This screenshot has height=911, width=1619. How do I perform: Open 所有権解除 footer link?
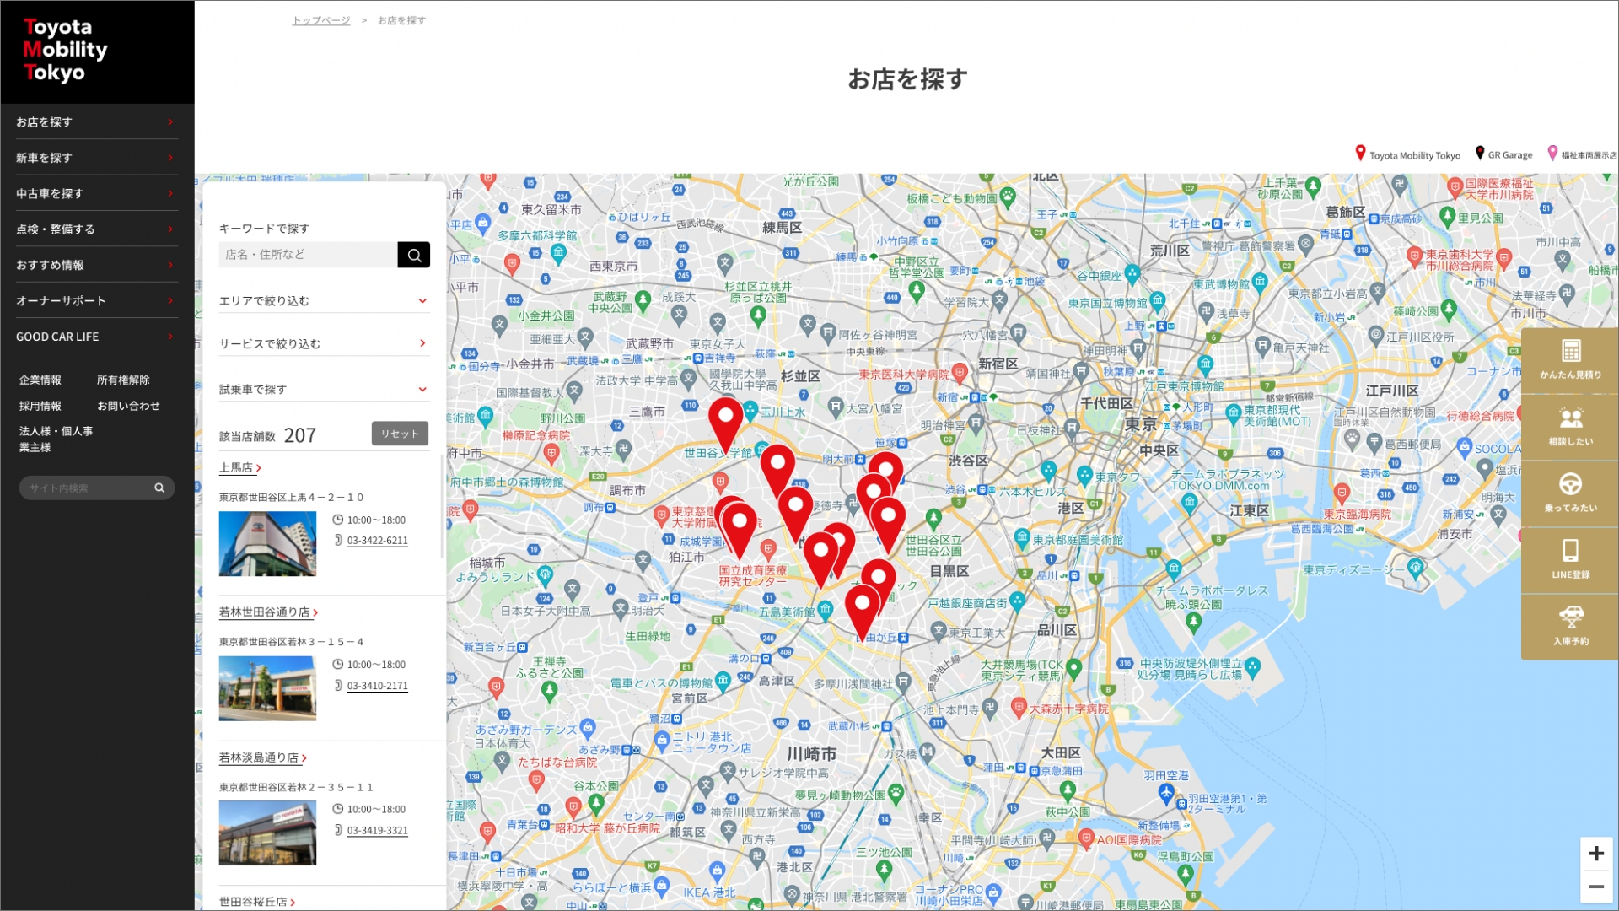(123, 380)
